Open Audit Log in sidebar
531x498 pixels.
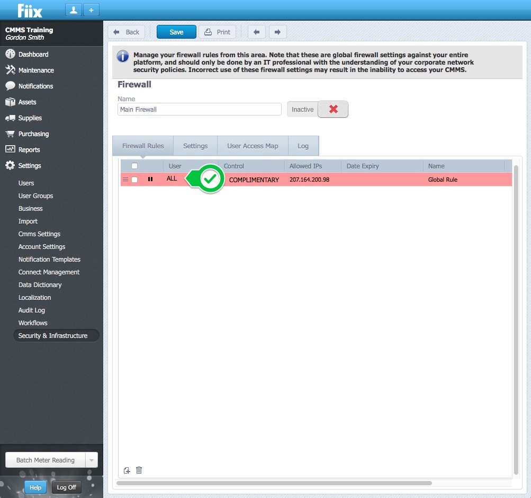[x=31, y=310]
